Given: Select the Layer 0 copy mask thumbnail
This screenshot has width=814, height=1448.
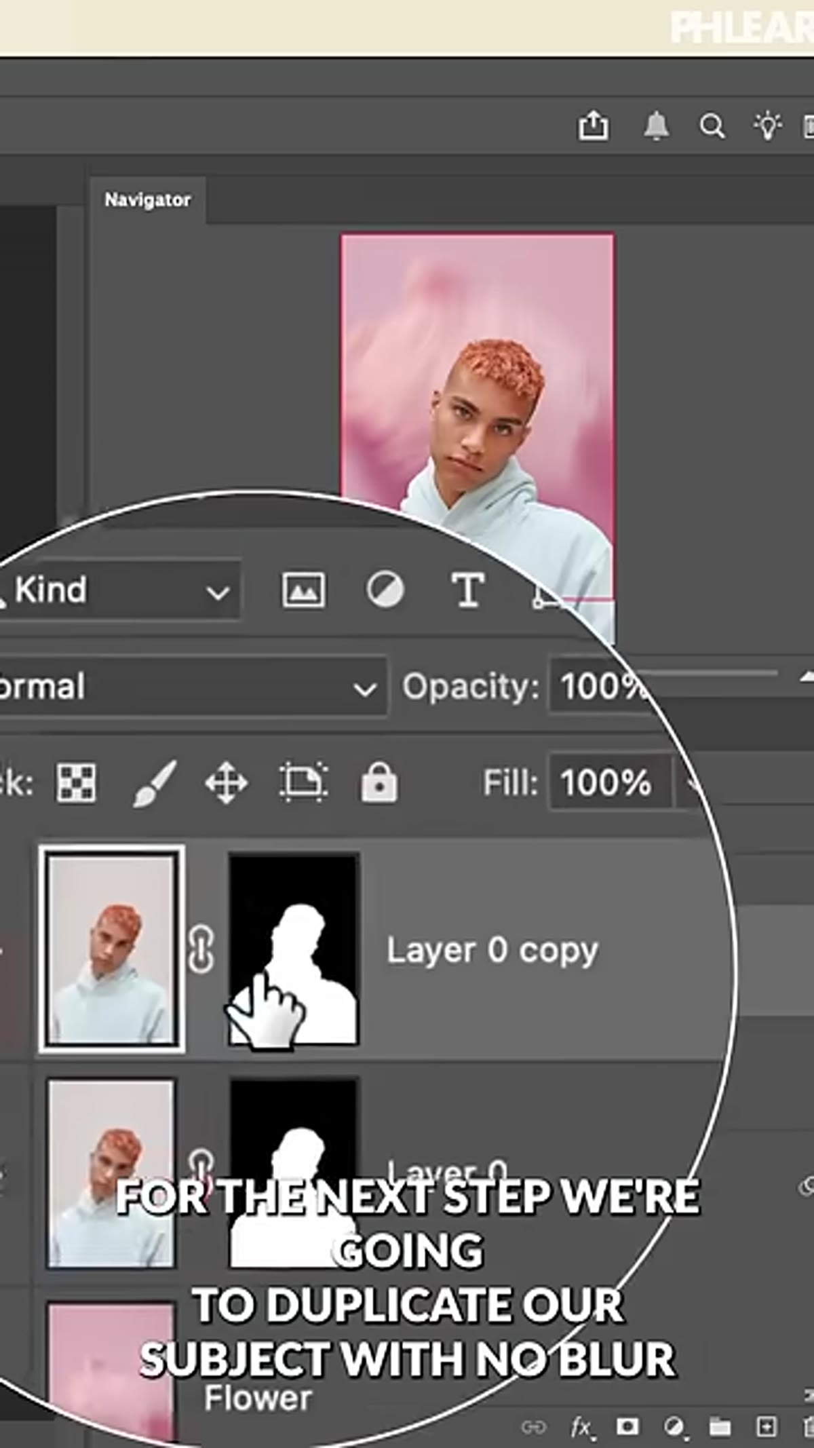Looking at the screenshot, I should point(293,949).
